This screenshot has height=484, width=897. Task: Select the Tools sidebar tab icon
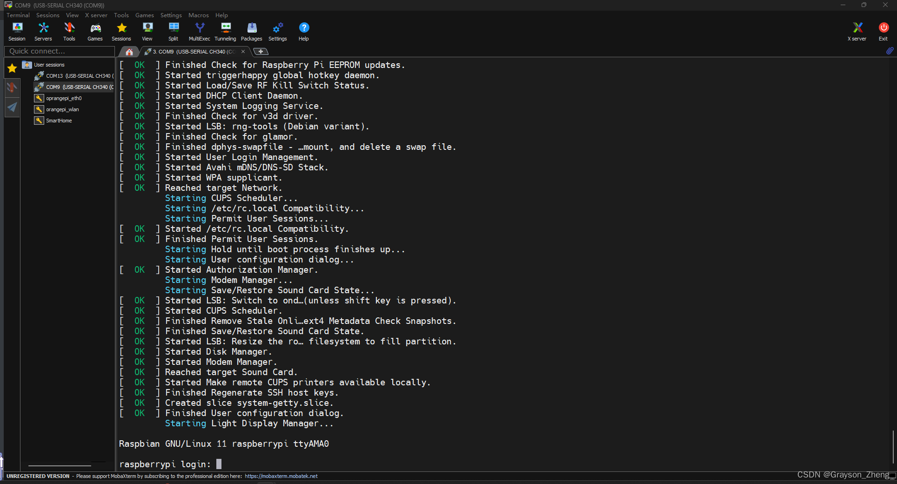[x=12, y=87]
